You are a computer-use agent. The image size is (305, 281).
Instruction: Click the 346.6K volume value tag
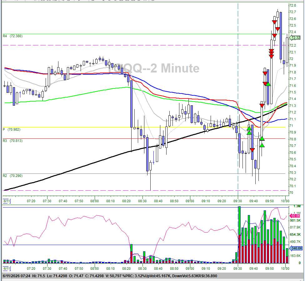click(296, 248)
